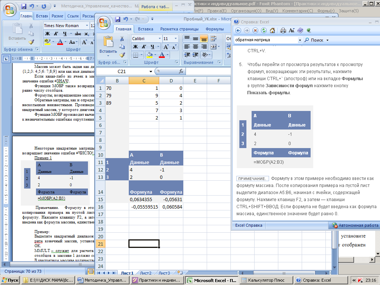Click Word yellow text highlight swatch
The height and width of the screenshot is (285, 380).
click(x=47, y=42)
